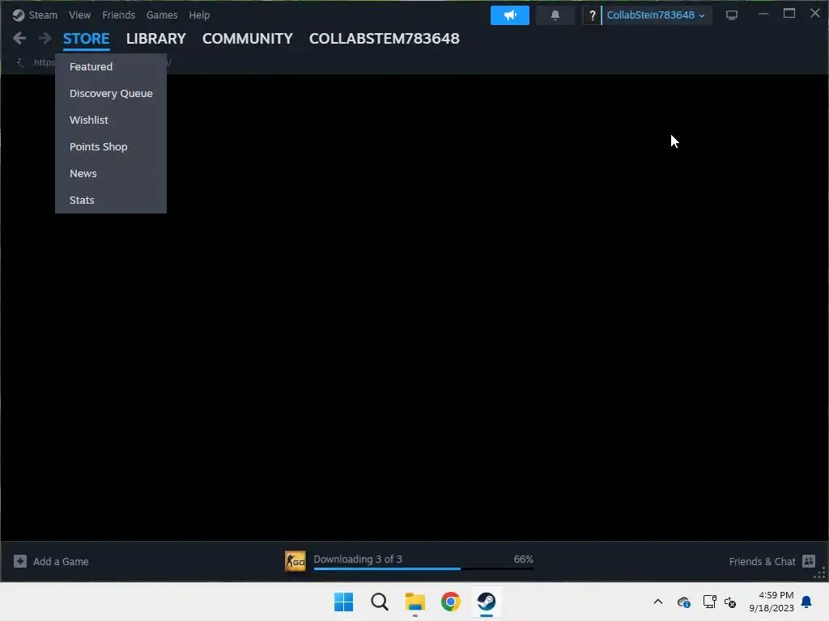Maximize the Steam window
Image resolution: width=829 pixels, height=621 pixels.
(x=789, y=14)
